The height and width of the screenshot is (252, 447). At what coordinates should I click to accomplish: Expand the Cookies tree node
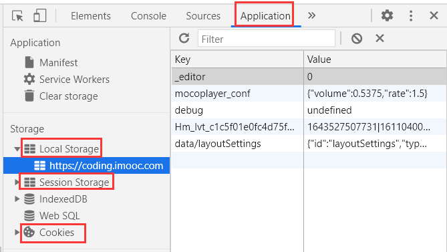pyautogui.click(x=17, y=233)
